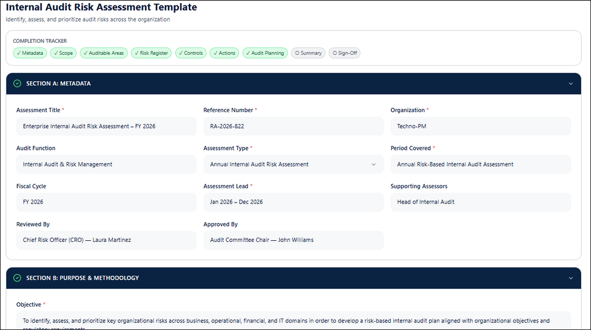Edit the Assessment Title field

coord(106,126)
